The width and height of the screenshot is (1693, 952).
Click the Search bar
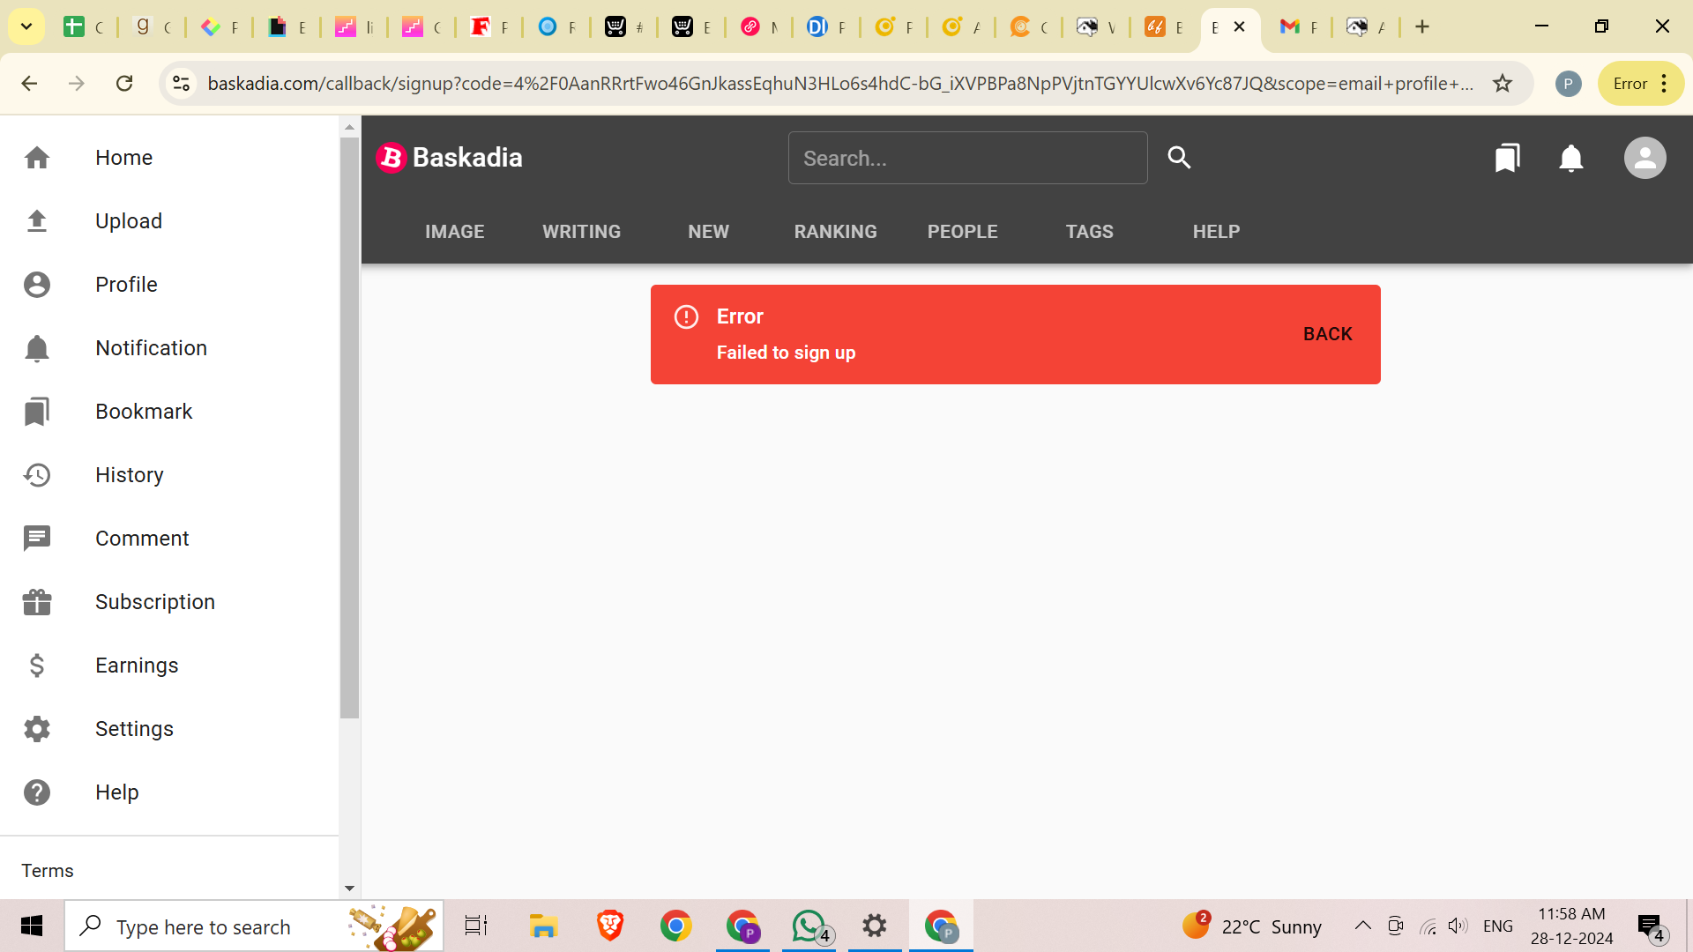tap(967, 158)
